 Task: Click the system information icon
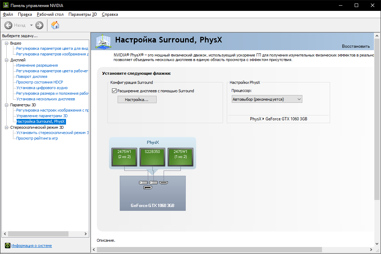(7, 246)
